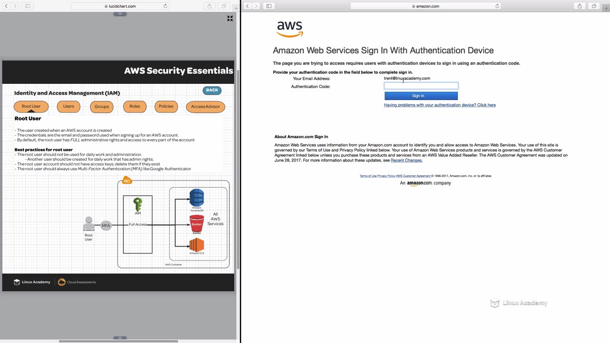Screen dimensions: 610x343
Task: Click 'Amazon Web Services Sign In With Authentication Device' heading
Action: (383, 50)
